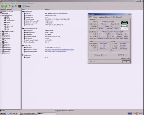
Task: Click the Refresh toolbar icon
Action: click(13, 6)
